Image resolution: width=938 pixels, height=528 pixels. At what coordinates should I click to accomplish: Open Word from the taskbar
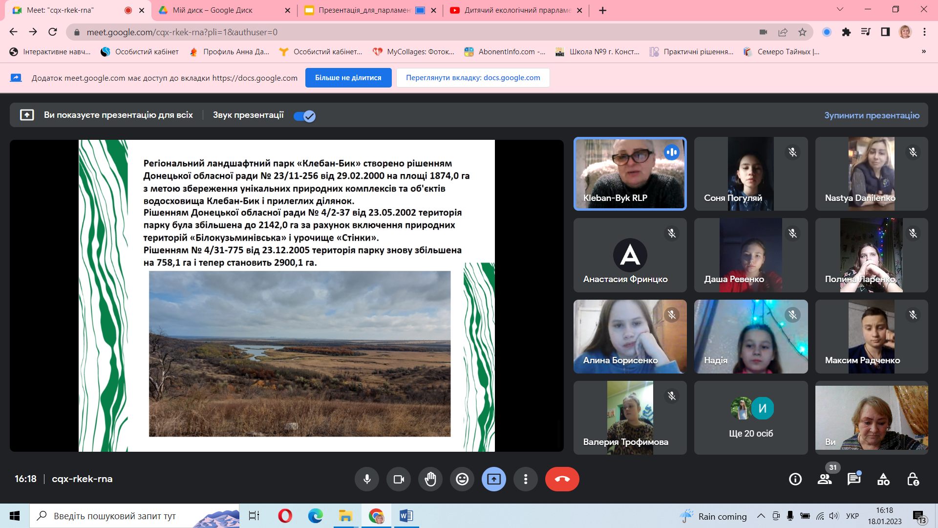(406, 516)
